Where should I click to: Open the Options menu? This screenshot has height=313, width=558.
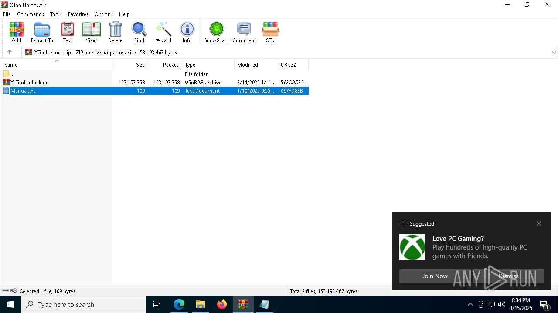(x=104, y=14)
